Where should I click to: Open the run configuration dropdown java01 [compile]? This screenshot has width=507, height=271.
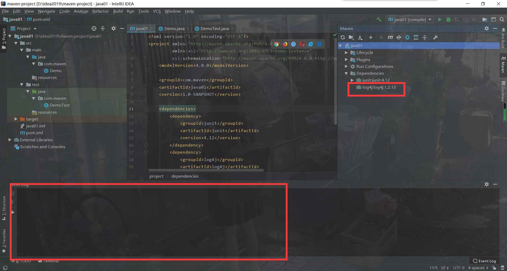point(410,19)
